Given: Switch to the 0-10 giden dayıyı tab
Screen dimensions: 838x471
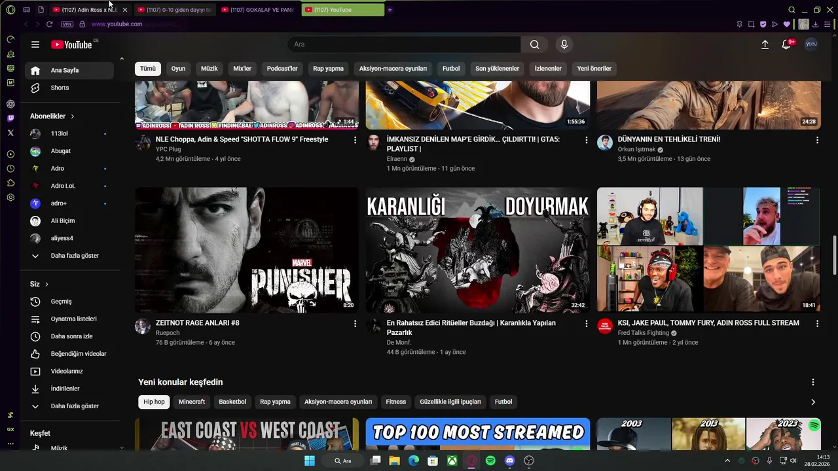Looking at the screenshot, I should (173, 10).
